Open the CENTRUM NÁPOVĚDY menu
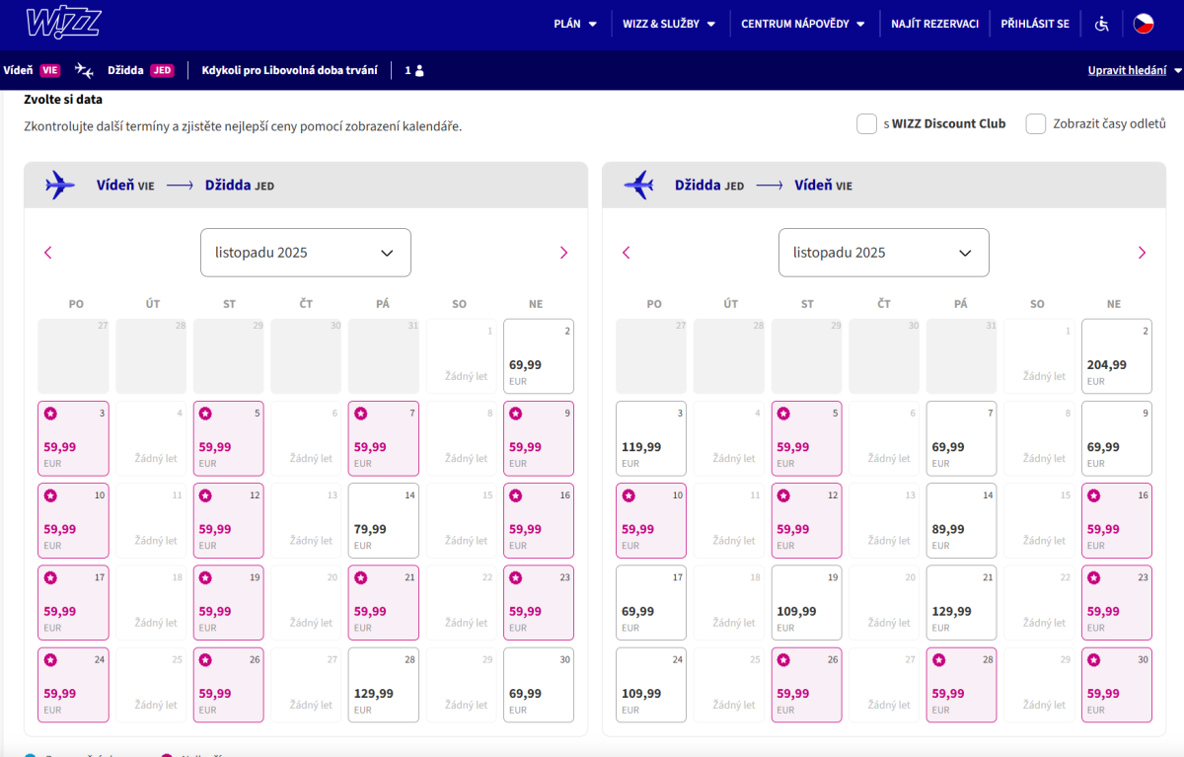Image resolution: width=1184 pixels, height=757 pixels. (x=802, y=24)
